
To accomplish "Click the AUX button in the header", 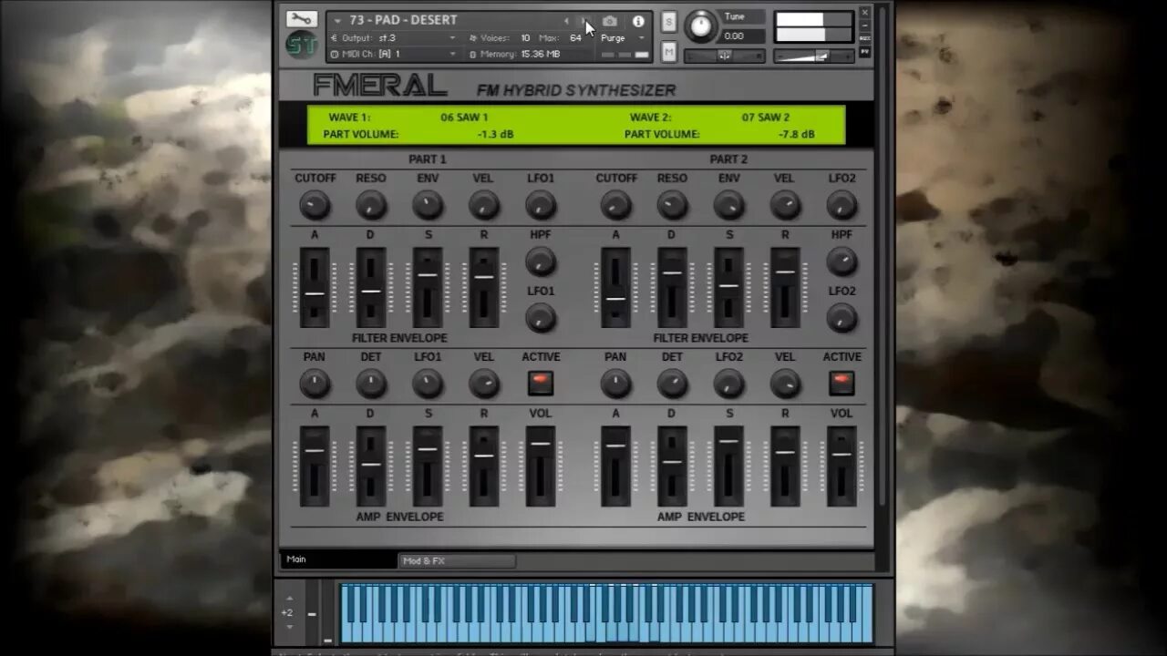I will click(x=865, y=38).
